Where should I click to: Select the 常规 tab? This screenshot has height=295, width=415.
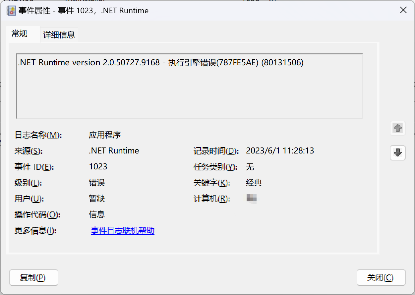(x=20, y=34)
